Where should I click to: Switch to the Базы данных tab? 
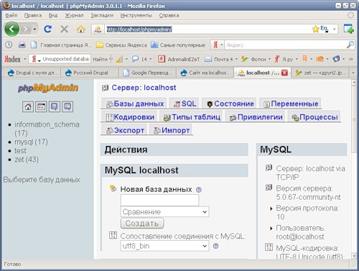pos(135,104)
